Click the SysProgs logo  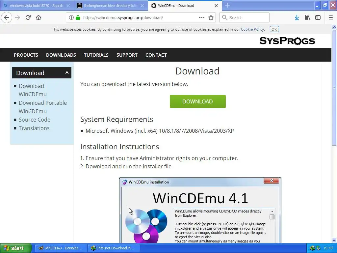[287, 41]
